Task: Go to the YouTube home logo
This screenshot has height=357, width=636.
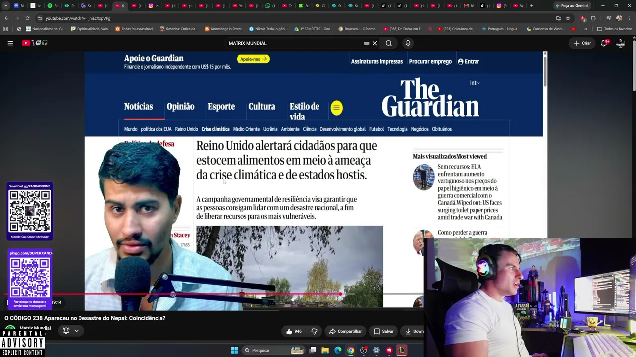Action: (34, 43)
